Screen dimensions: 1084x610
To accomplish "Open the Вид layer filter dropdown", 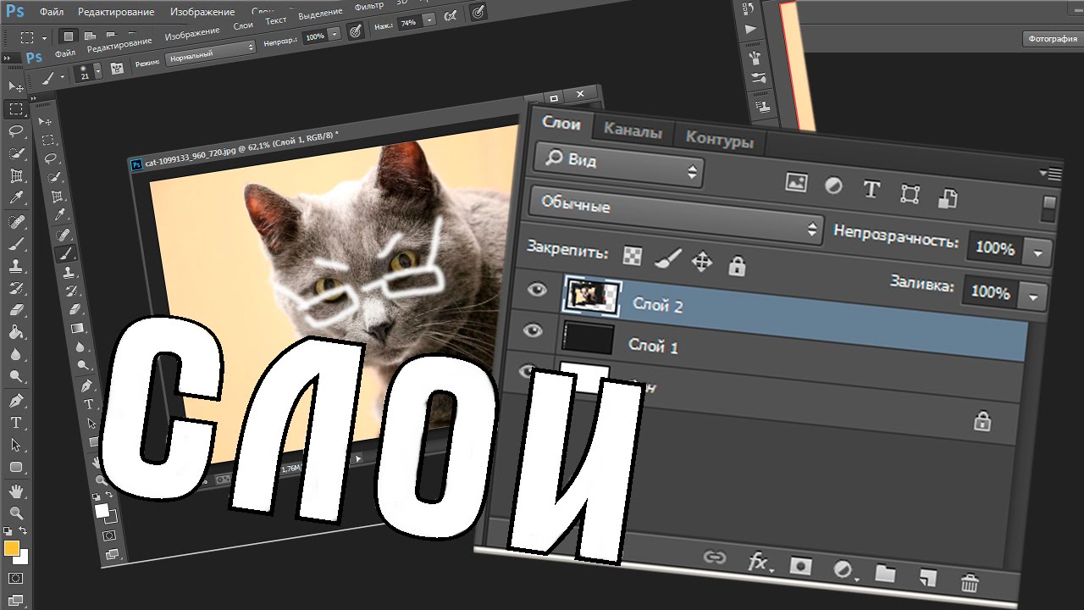I will coord(619,166).
